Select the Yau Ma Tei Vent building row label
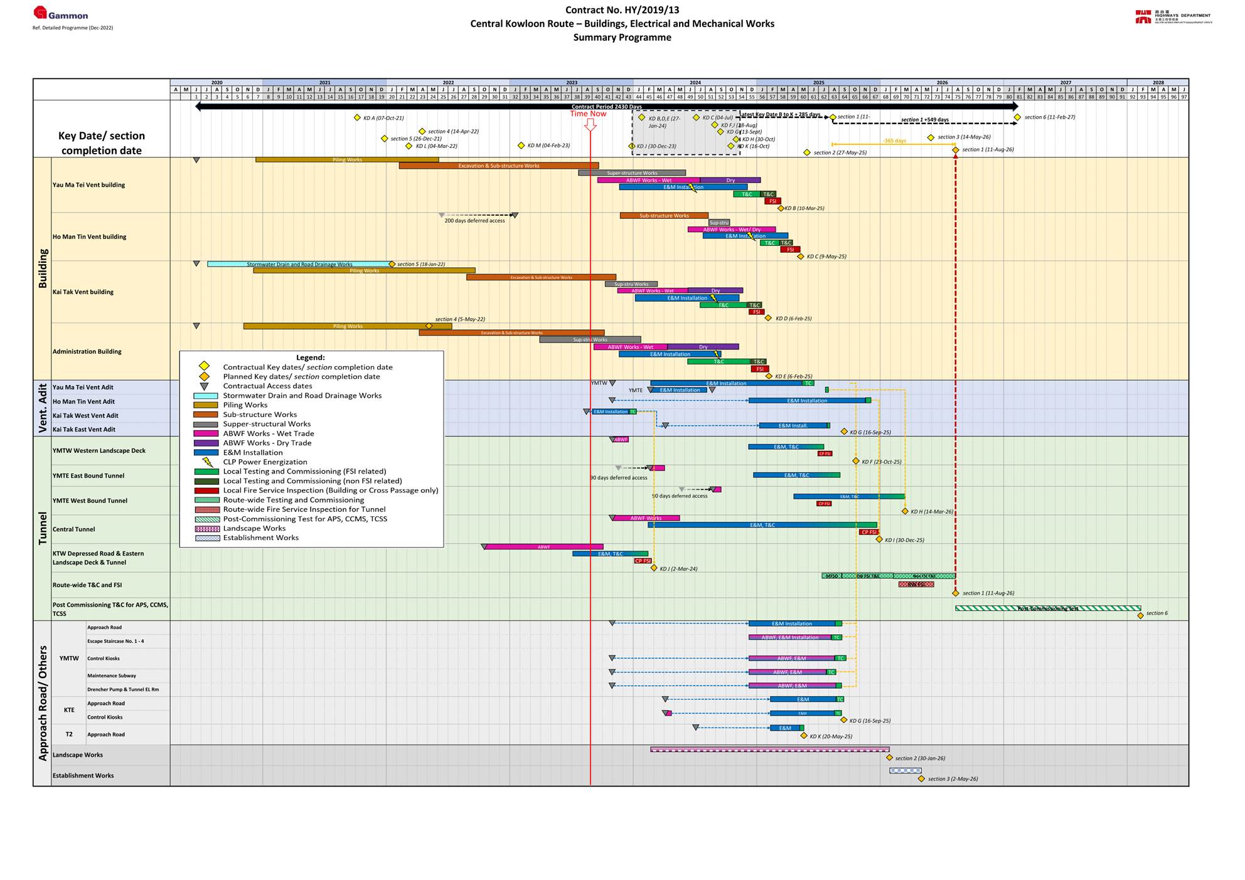Viewport: 1245px width, 880px height. click(88, 185)
